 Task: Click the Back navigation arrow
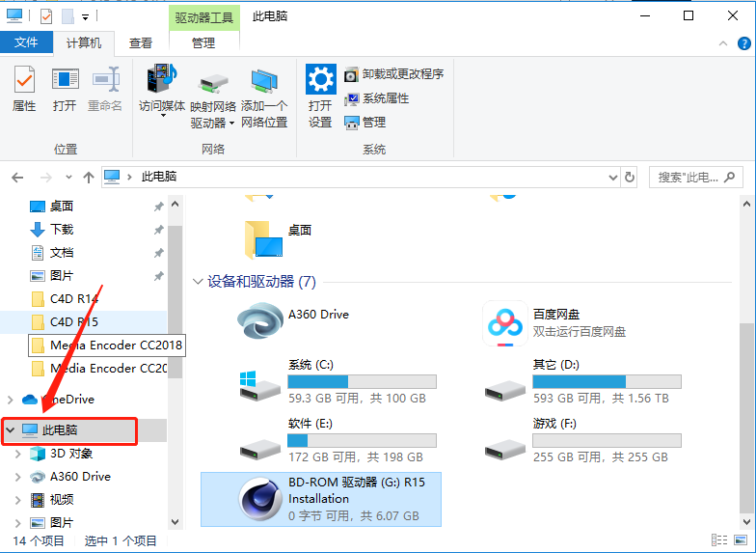click(17, 178)
